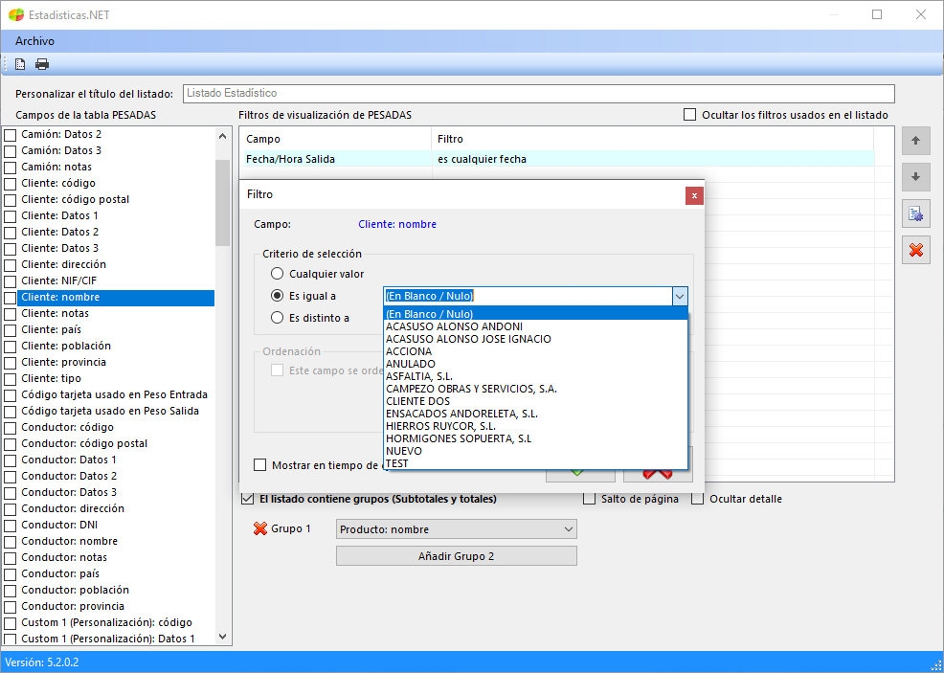Collapse the 'Es igual a' dropdown arrow
Viewport: 944px width, 673px height.
[x=680, y=296]
